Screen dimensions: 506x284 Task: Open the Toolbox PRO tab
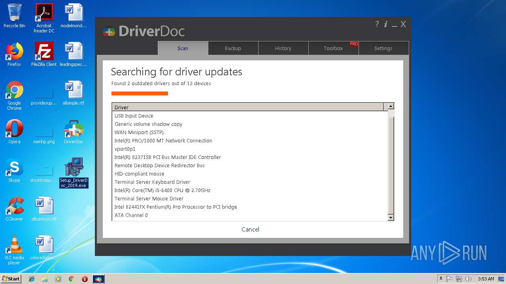(x=333, y=48)
